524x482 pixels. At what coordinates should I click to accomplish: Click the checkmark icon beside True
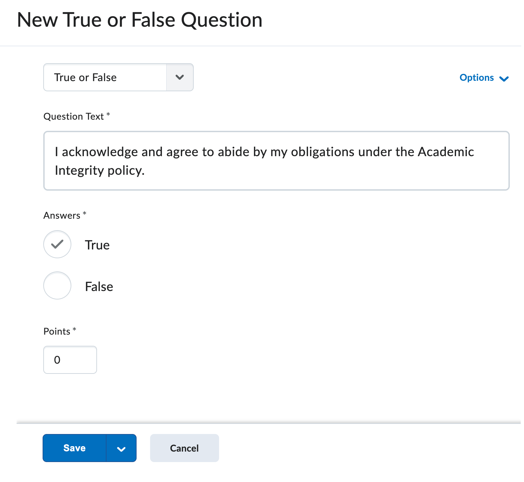(x=57, y=244)
